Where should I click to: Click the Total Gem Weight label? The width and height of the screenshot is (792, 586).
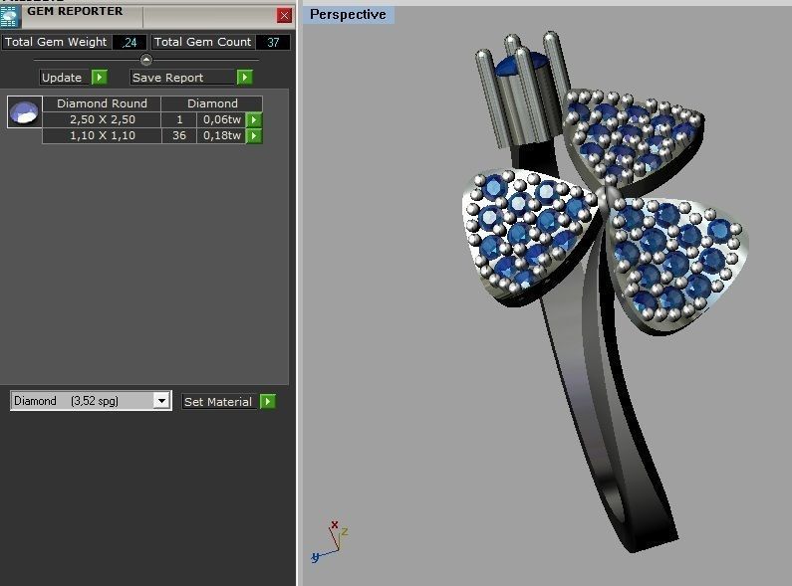click(56, 42)
